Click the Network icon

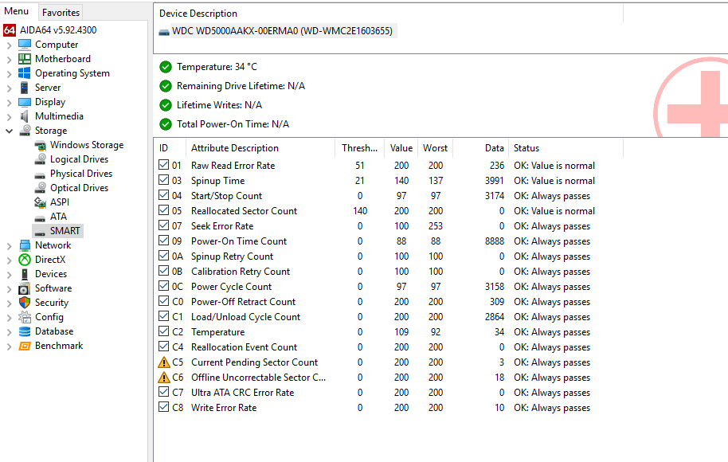coord(25,245)
